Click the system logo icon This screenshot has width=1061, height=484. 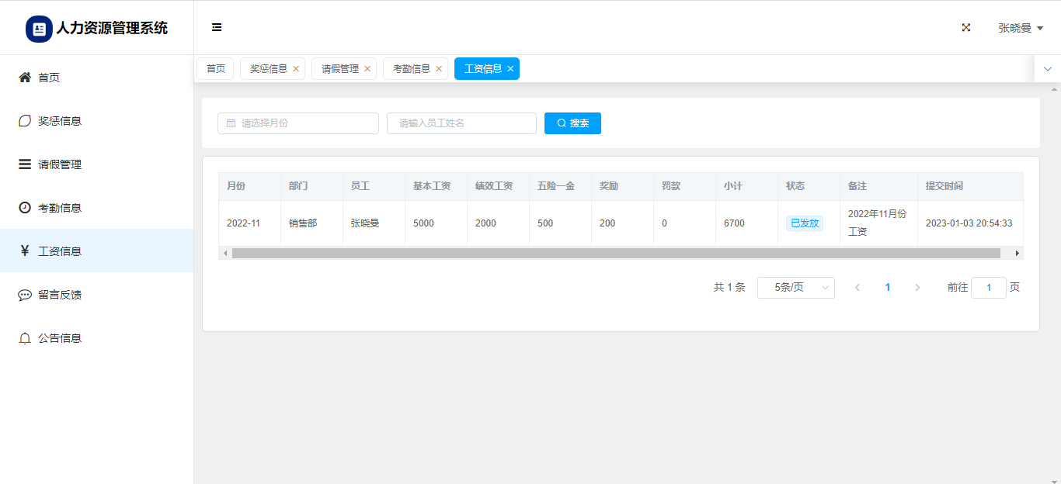click(x=39, y=29)
